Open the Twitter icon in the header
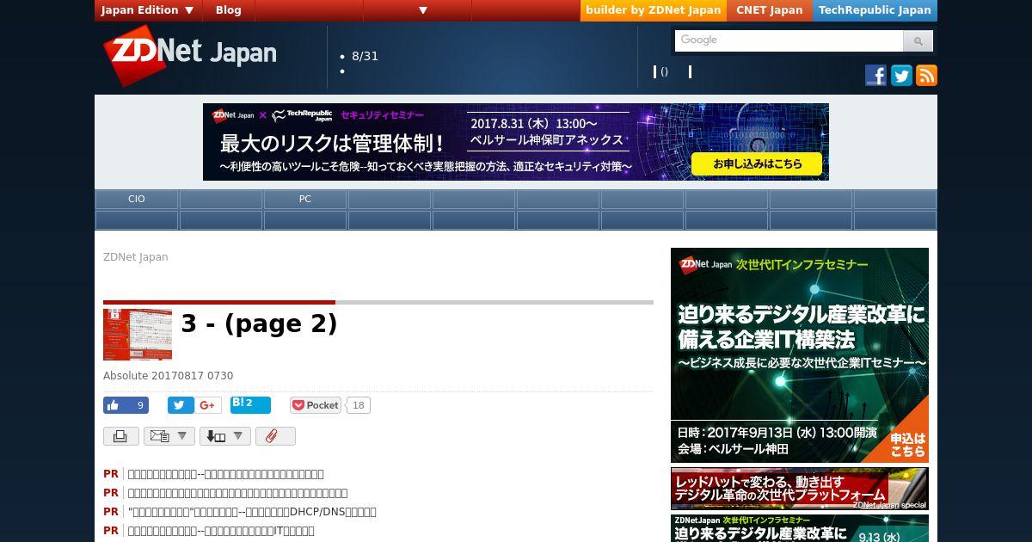This screenshot has width=1032, height=542. click(x=901, y=76)
